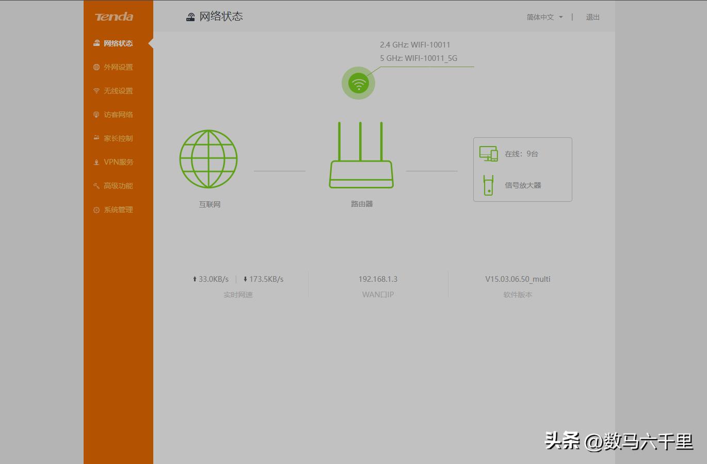Open the 在线: 9台 devices list

tap(521, 154)
